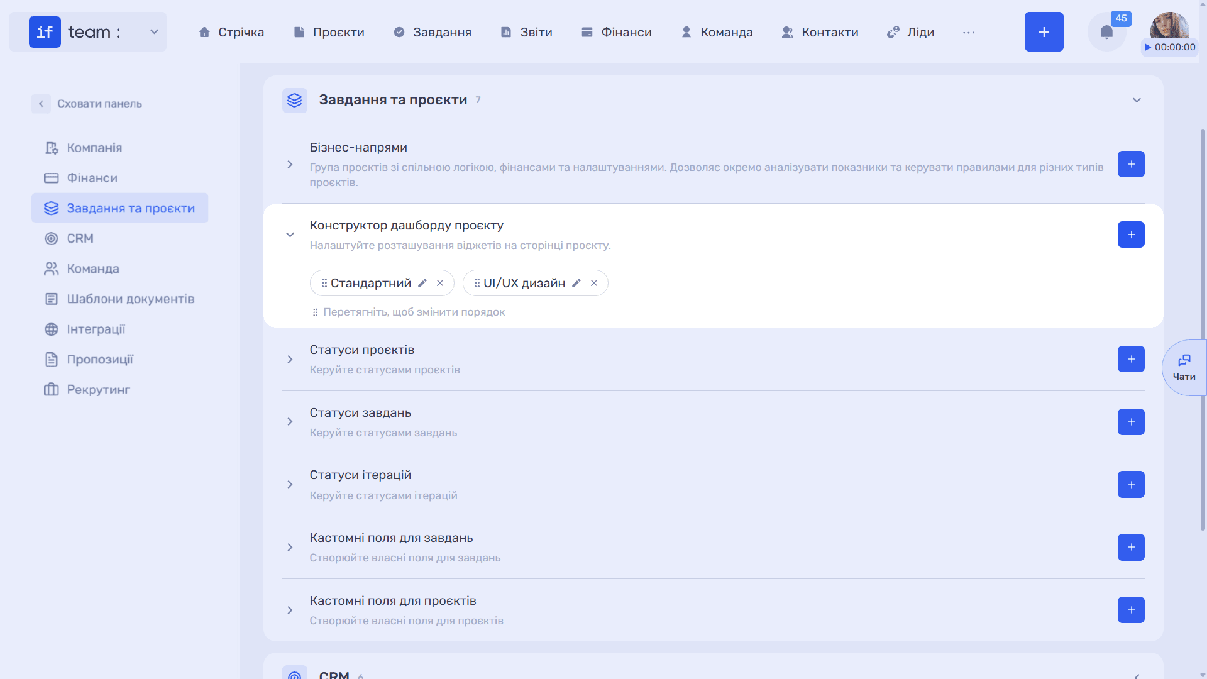Screen dimensions: 1207x679
Task: Click the layers icon beside Завдання та проєкти heading
Action: coord(294,100)
